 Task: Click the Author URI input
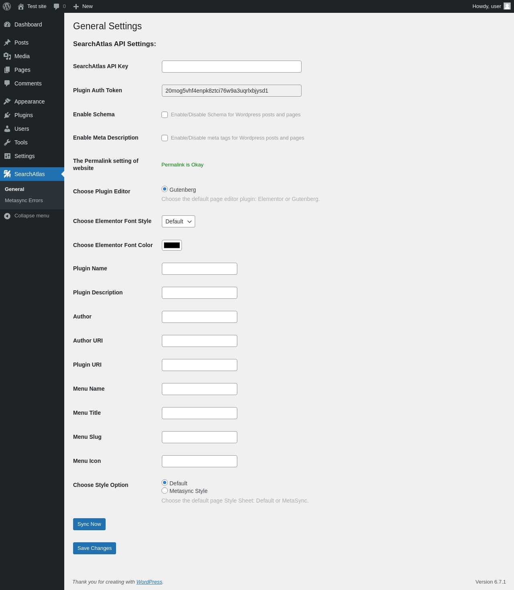(x=200, y=341)
